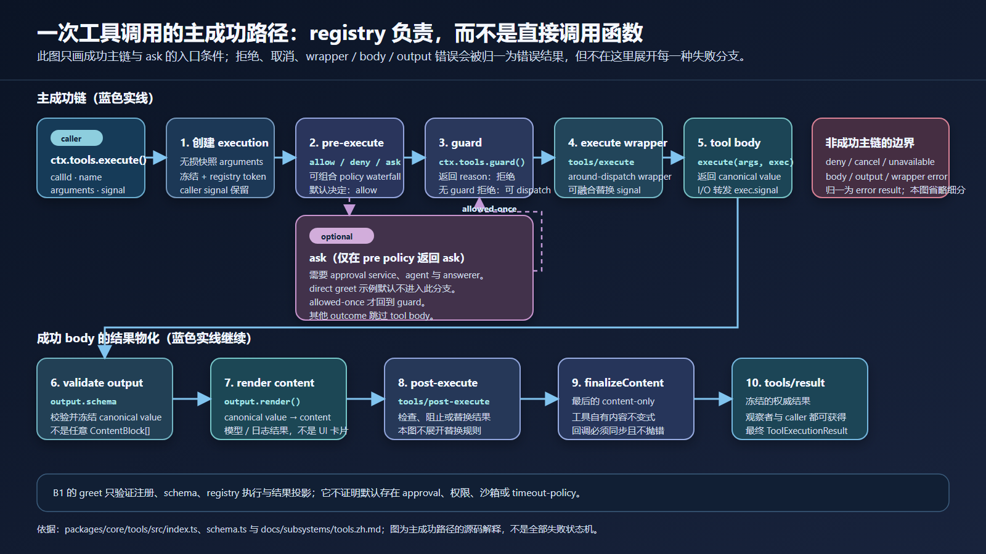Viewport: 986px width, 554px height.
Task: Click 'caller signal 保留' line
Action: tap(214, 190)
